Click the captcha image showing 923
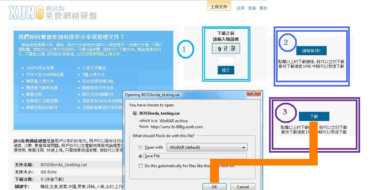The width and height of the screenshot is (378, 190). (x=226, y=48)
